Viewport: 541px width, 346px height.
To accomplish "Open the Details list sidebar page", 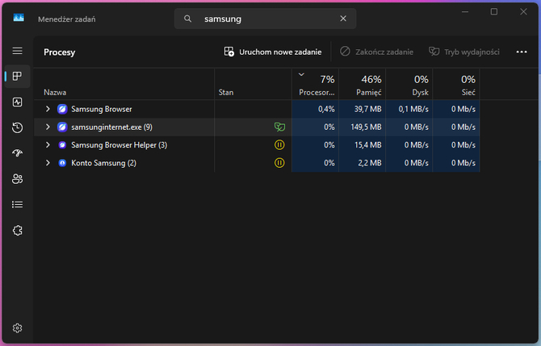I will (x=17, y=205).
